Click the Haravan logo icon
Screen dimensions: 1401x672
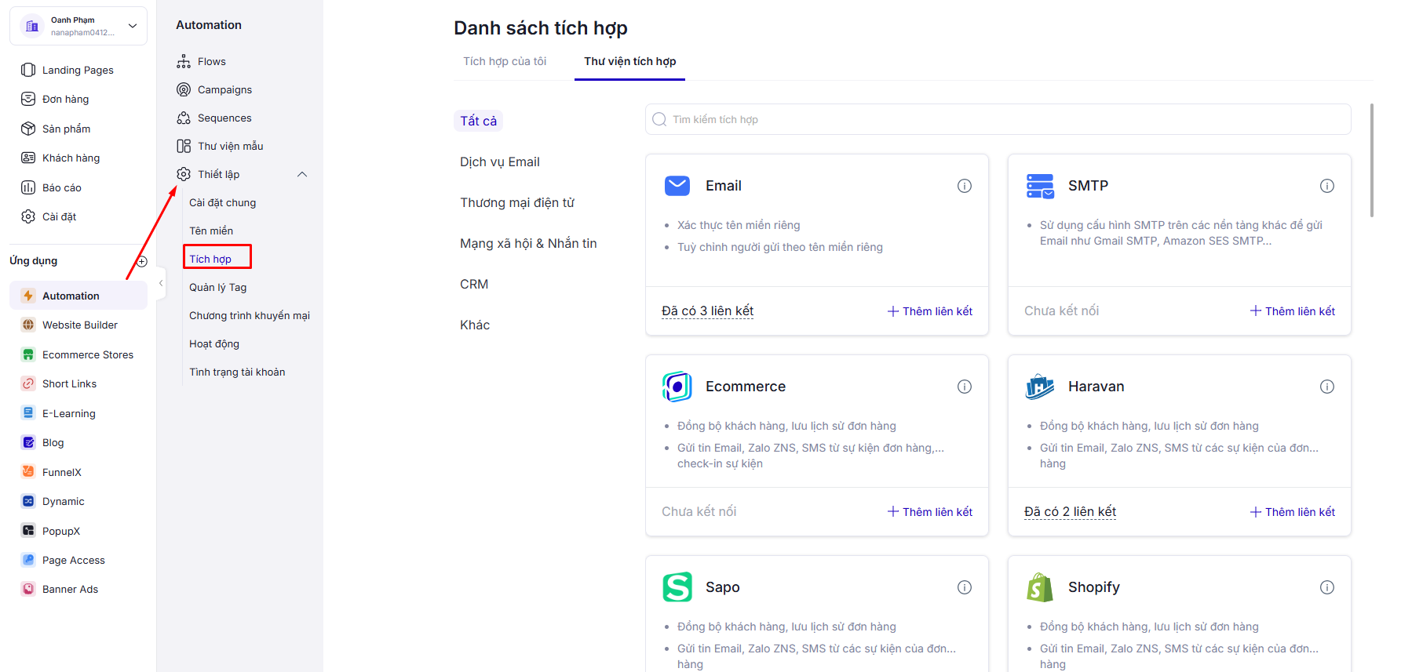[1040, 387]
